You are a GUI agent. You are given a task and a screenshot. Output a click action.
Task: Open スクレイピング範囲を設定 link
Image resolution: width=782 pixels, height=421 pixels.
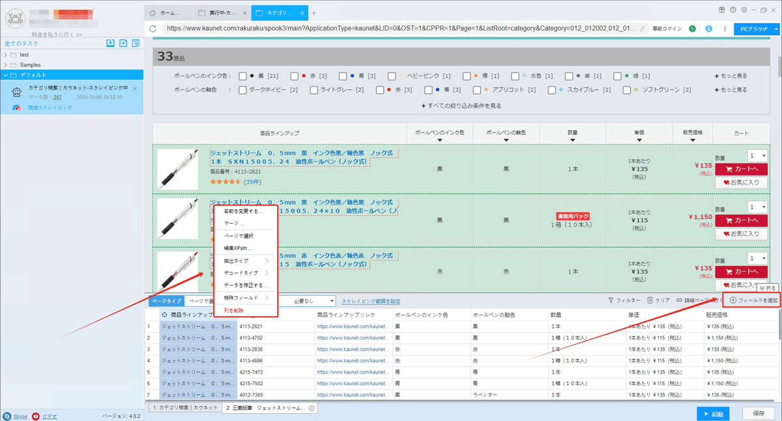click(x=371, y=301)
